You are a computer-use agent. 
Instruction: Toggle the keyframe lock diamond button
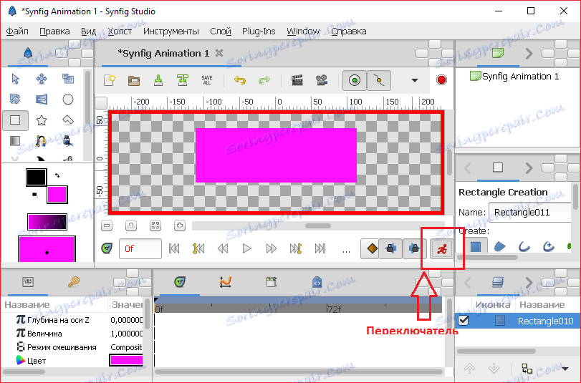pyautogui.click(x=372, y=248)
